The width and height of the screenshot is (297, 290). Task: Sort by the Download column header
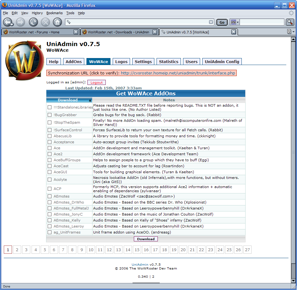point(69,100)
